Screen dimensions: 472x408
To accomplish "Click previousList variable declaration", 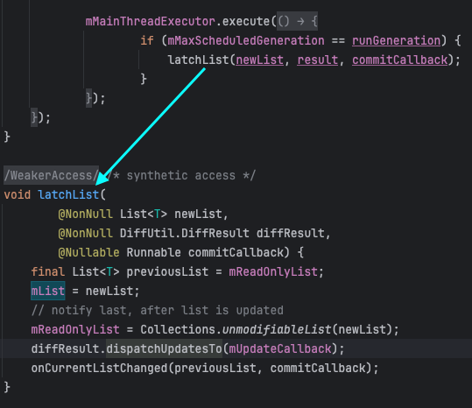I will click(167, 271).
